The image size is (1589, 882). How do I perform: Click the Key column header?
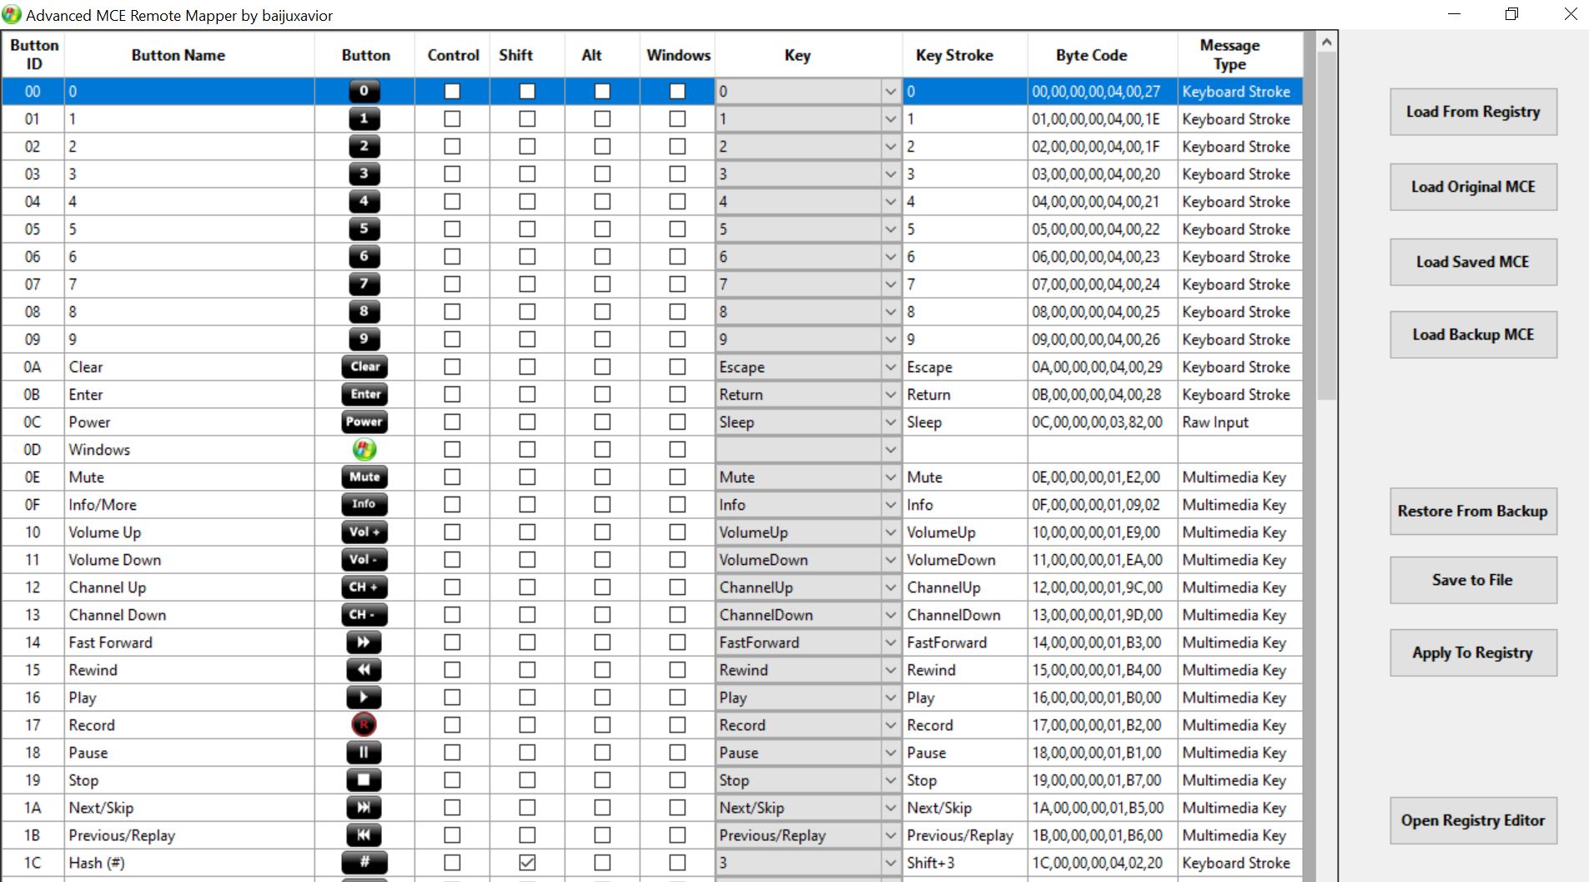click(x=808, y=55)
